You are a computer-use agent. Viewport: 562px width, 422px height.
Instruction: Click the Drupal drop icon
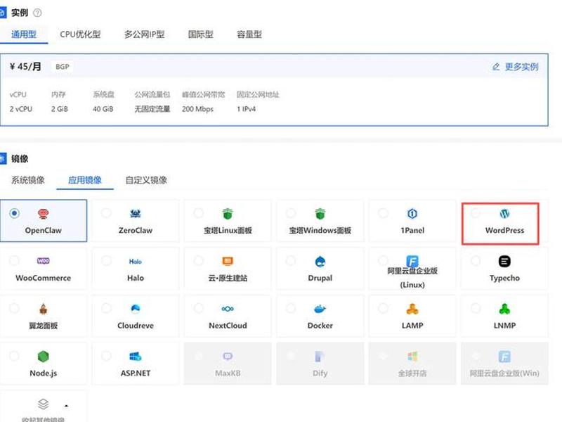(x=320, y=262)
